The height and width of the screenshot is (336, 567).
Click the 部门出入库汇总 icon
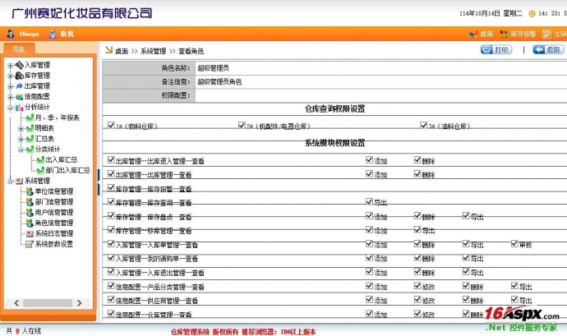40,170
